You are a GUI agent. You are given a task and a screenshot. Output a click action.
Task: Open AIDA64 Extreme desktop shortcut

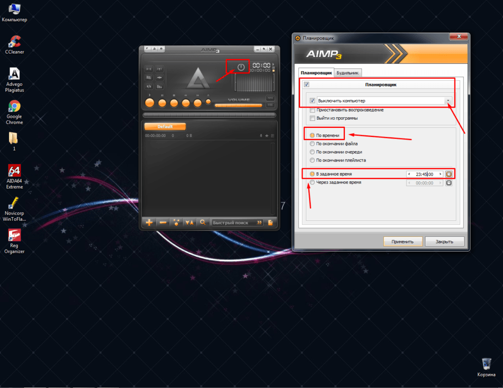[15, 176]
